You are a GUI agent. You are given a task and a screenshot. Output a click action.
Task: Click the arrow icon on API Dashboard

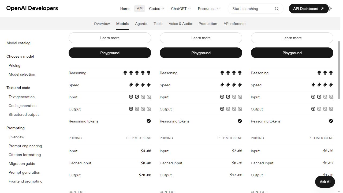click(322, 9)
